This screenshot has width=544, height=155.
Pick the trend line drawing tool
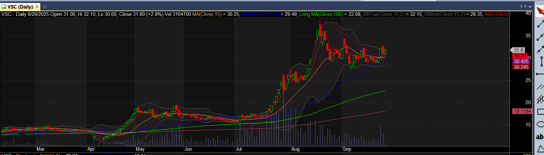pyautogui.click(x=540, y=24)
